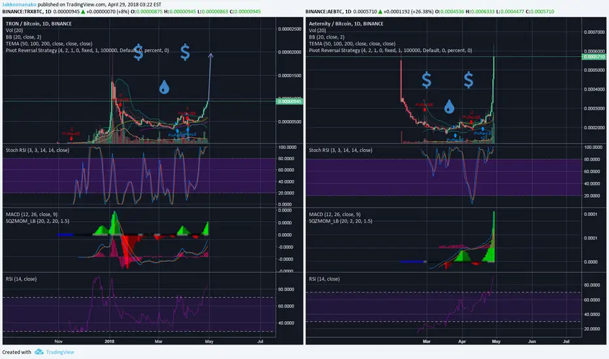Image resolution: width=609 pixels, height=359 pixels.
Task: Select the 'TRON / Bitcoin, 1D, BINANCE' title
Action: point(39,23)
